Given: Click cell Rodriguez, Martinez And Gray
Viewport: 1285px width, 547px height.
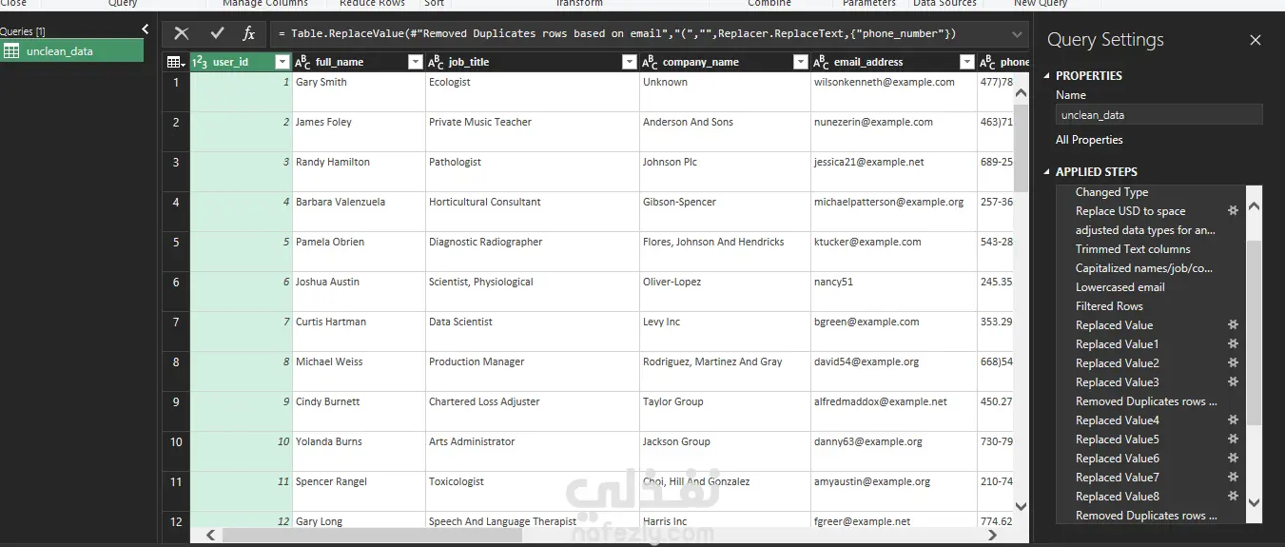Looking at the screenshot, I should (725, 371).
